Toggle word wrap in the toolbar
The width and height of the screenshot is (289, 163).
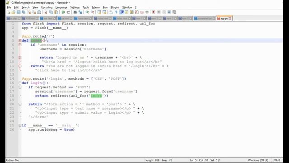(111, 12)
